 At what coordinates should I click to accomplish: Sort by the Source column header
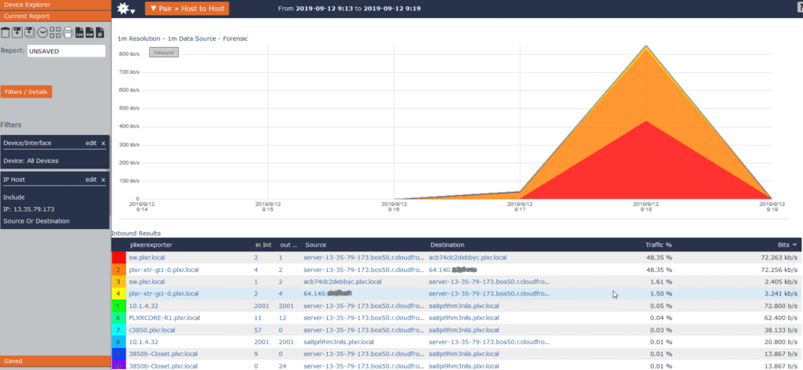(x=315, y=245)
